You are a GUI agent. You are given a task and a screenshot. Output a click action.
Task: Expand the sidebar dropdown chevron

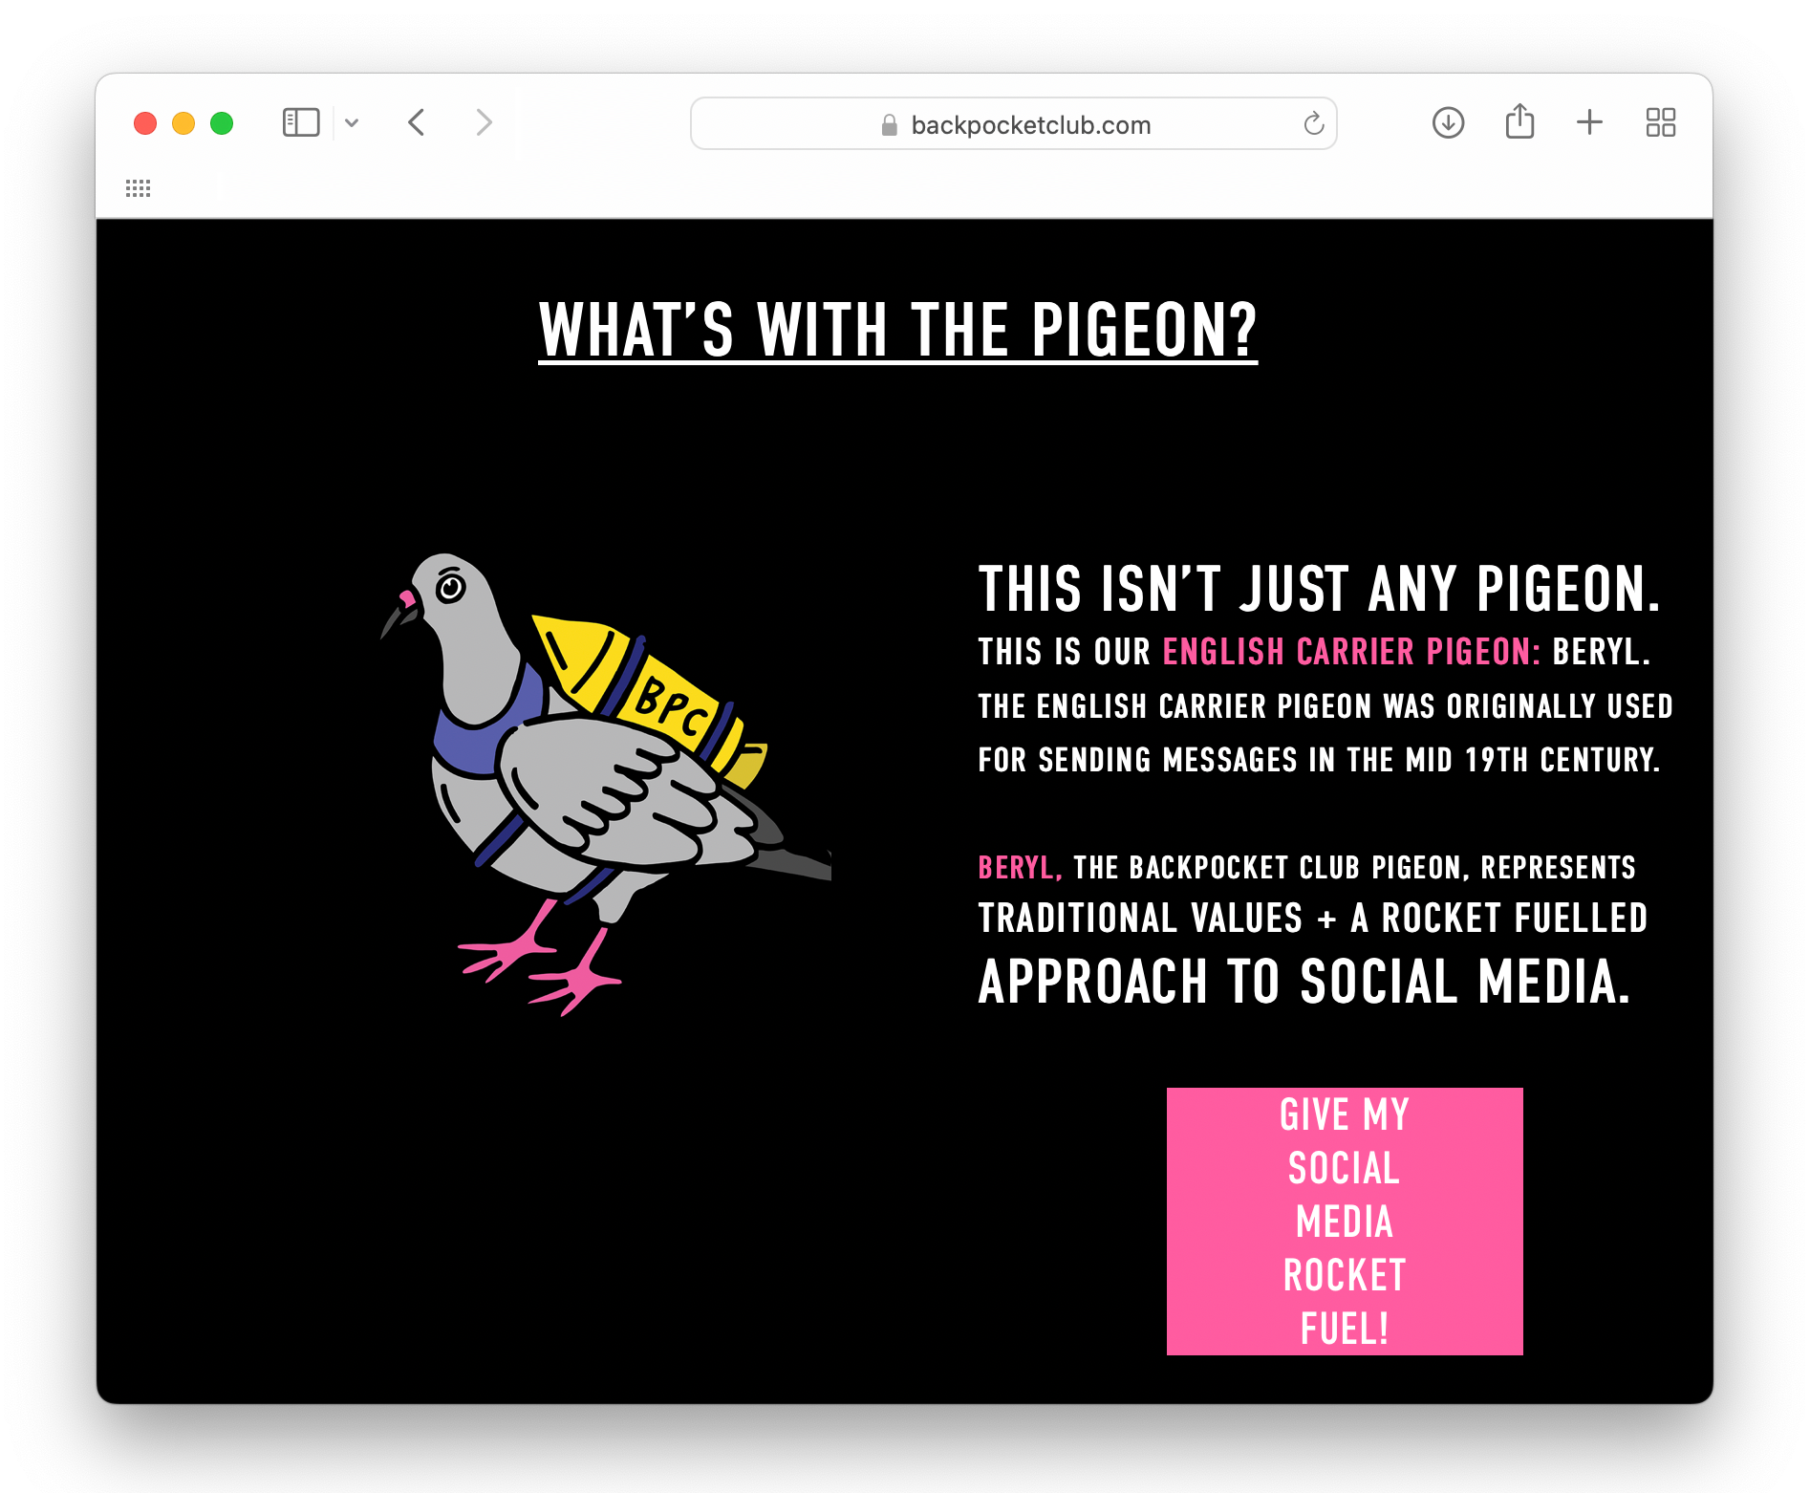coord(352,122)
